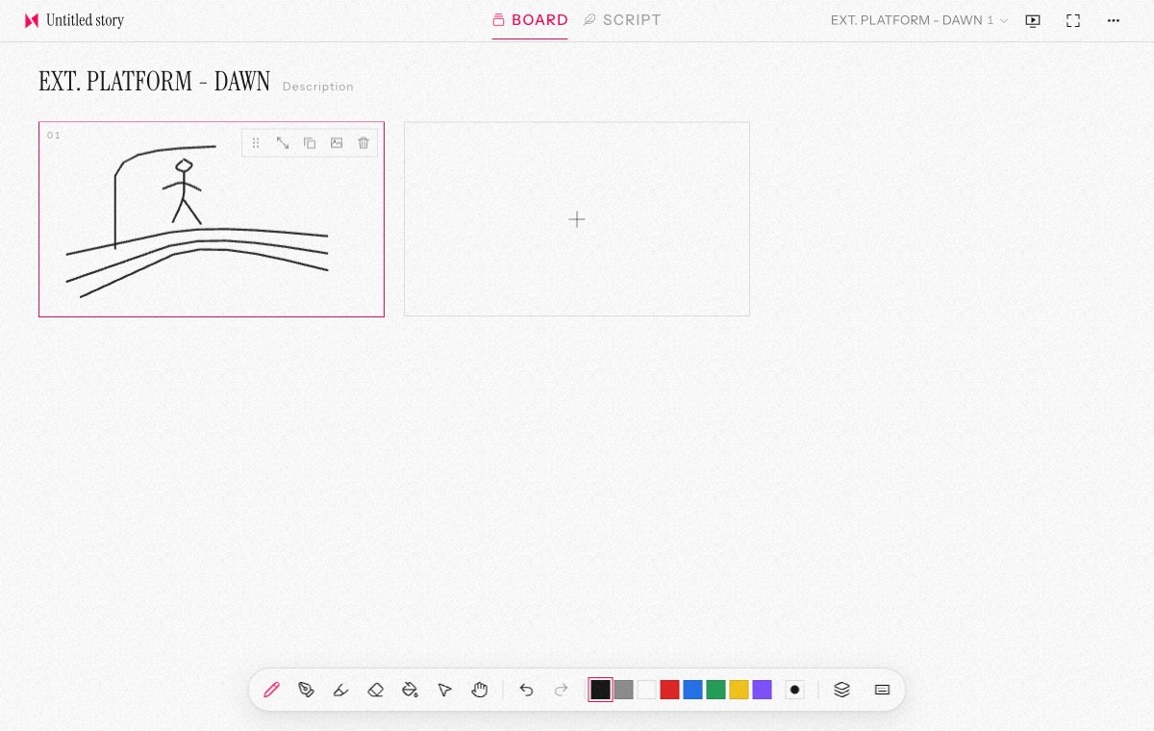This screenshot has height=731, width=1154.
Task: Enter fullscreen mode
Action: pyautogui.click(x=1073, y=20)
